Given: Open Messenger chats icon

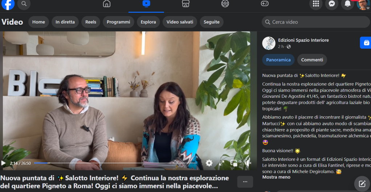Looking at the screenshot, I should coord(331,4).
